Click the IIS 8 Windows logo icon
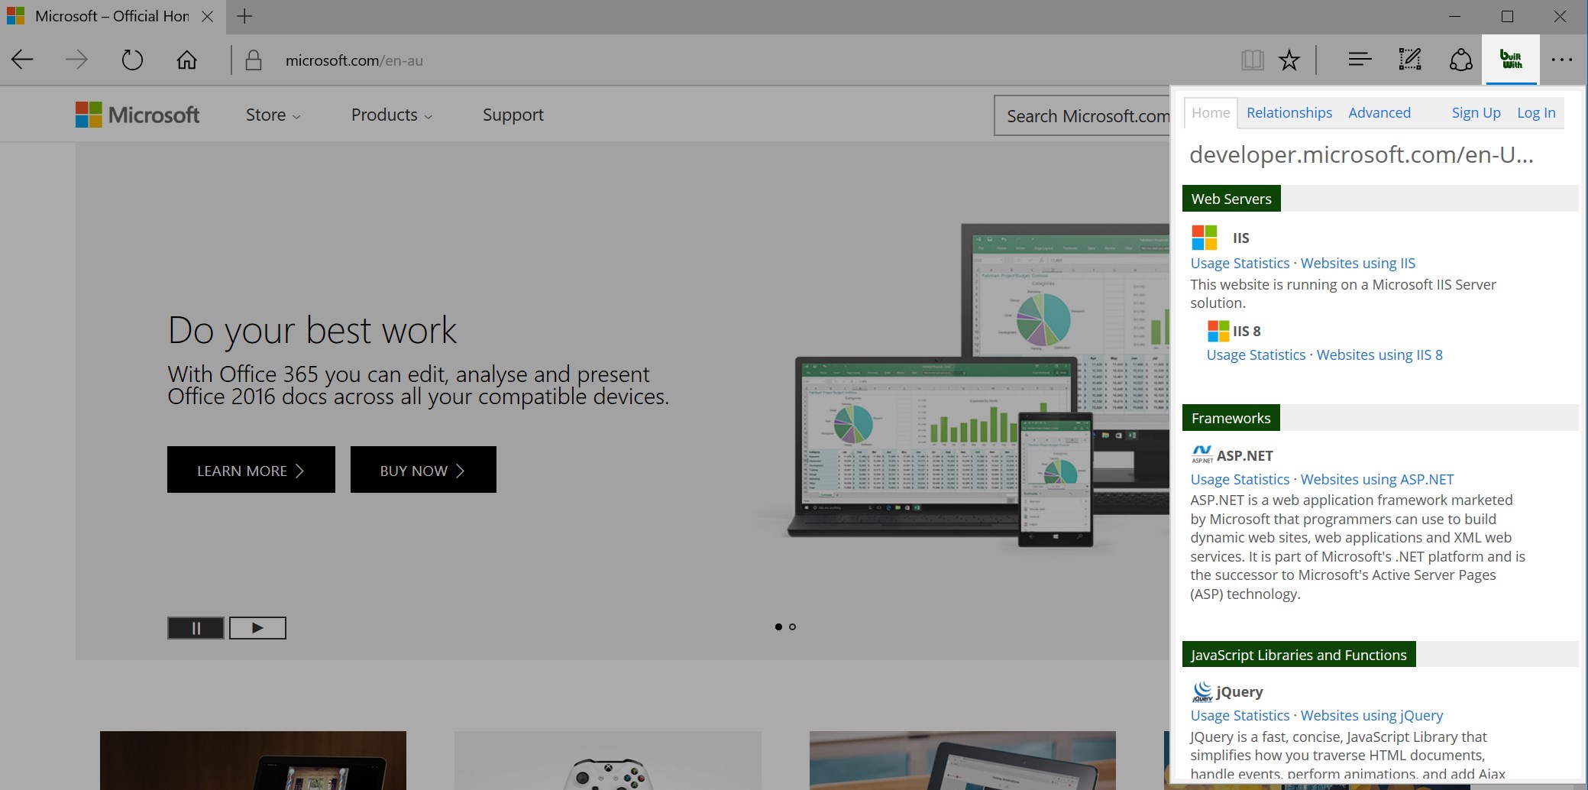Viewport: 1588px width, 790px height. click(x=1218, y=331)
